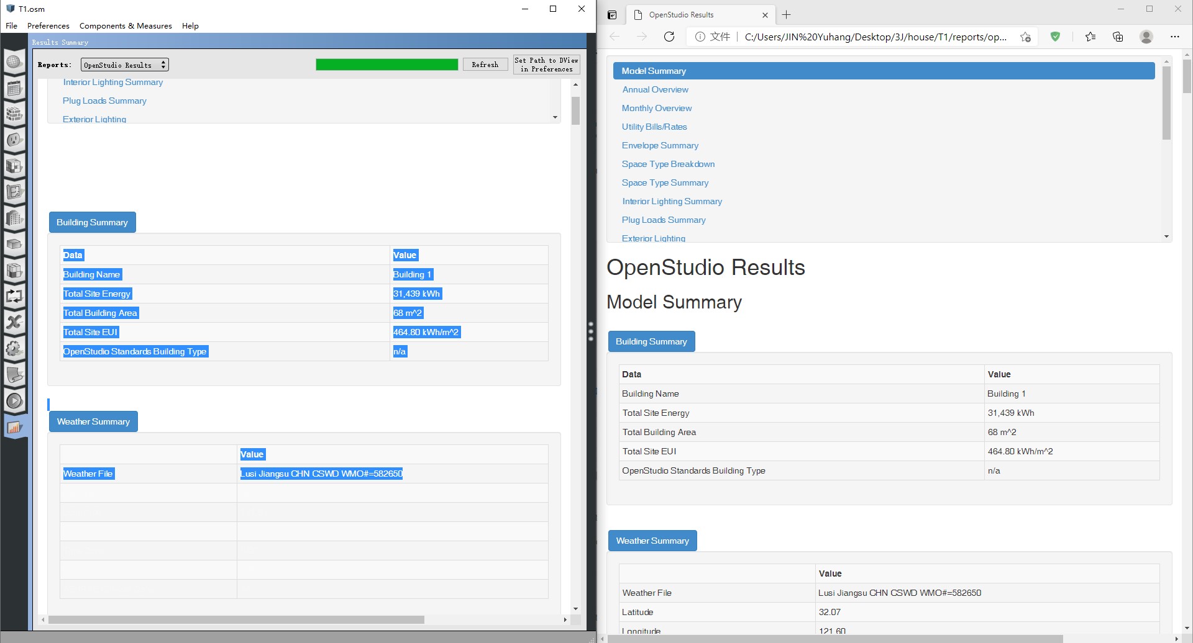This screenshot has height=643, width=1193.
Task: Open the Preferences menu
Action: [x=48, y=25]
